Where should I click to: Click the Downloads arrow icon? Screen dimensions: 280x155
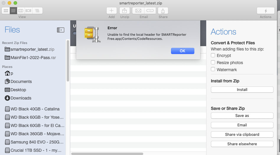(7, 98)
